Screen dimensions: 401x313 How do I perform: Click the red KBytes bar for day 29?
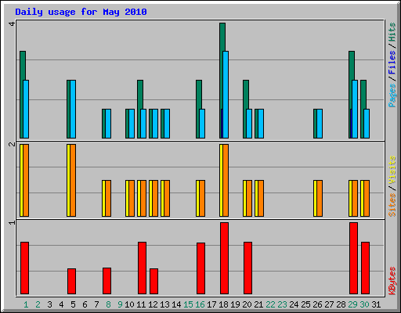point(353,258)
